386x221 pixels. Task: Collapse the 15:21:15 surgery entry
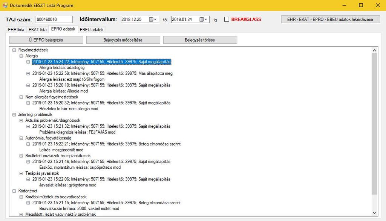point(28,203)
